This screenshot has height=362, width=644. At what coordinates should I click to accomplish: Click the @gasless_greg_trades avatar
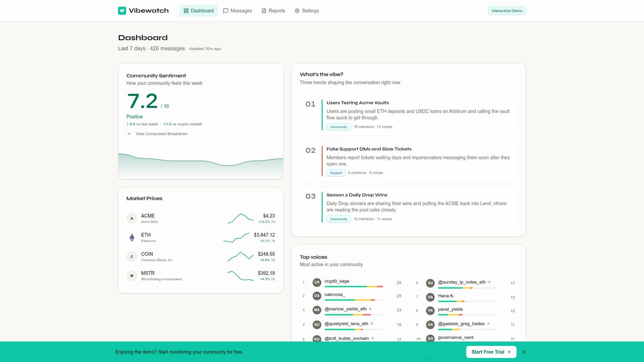click(x=430, y=325)
